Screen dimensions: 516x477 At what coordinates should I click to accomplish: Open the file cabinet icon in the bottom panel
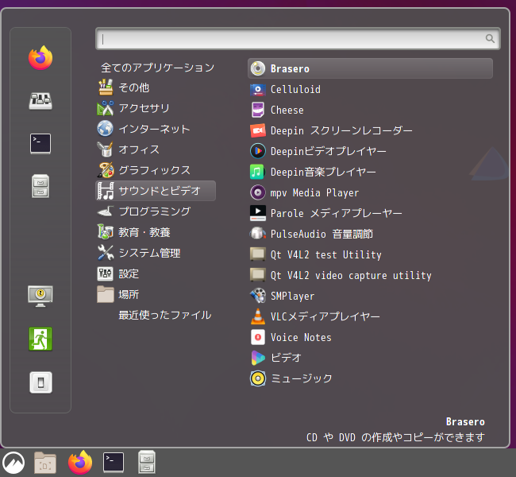pyautogui.click(x=147, y=462)
